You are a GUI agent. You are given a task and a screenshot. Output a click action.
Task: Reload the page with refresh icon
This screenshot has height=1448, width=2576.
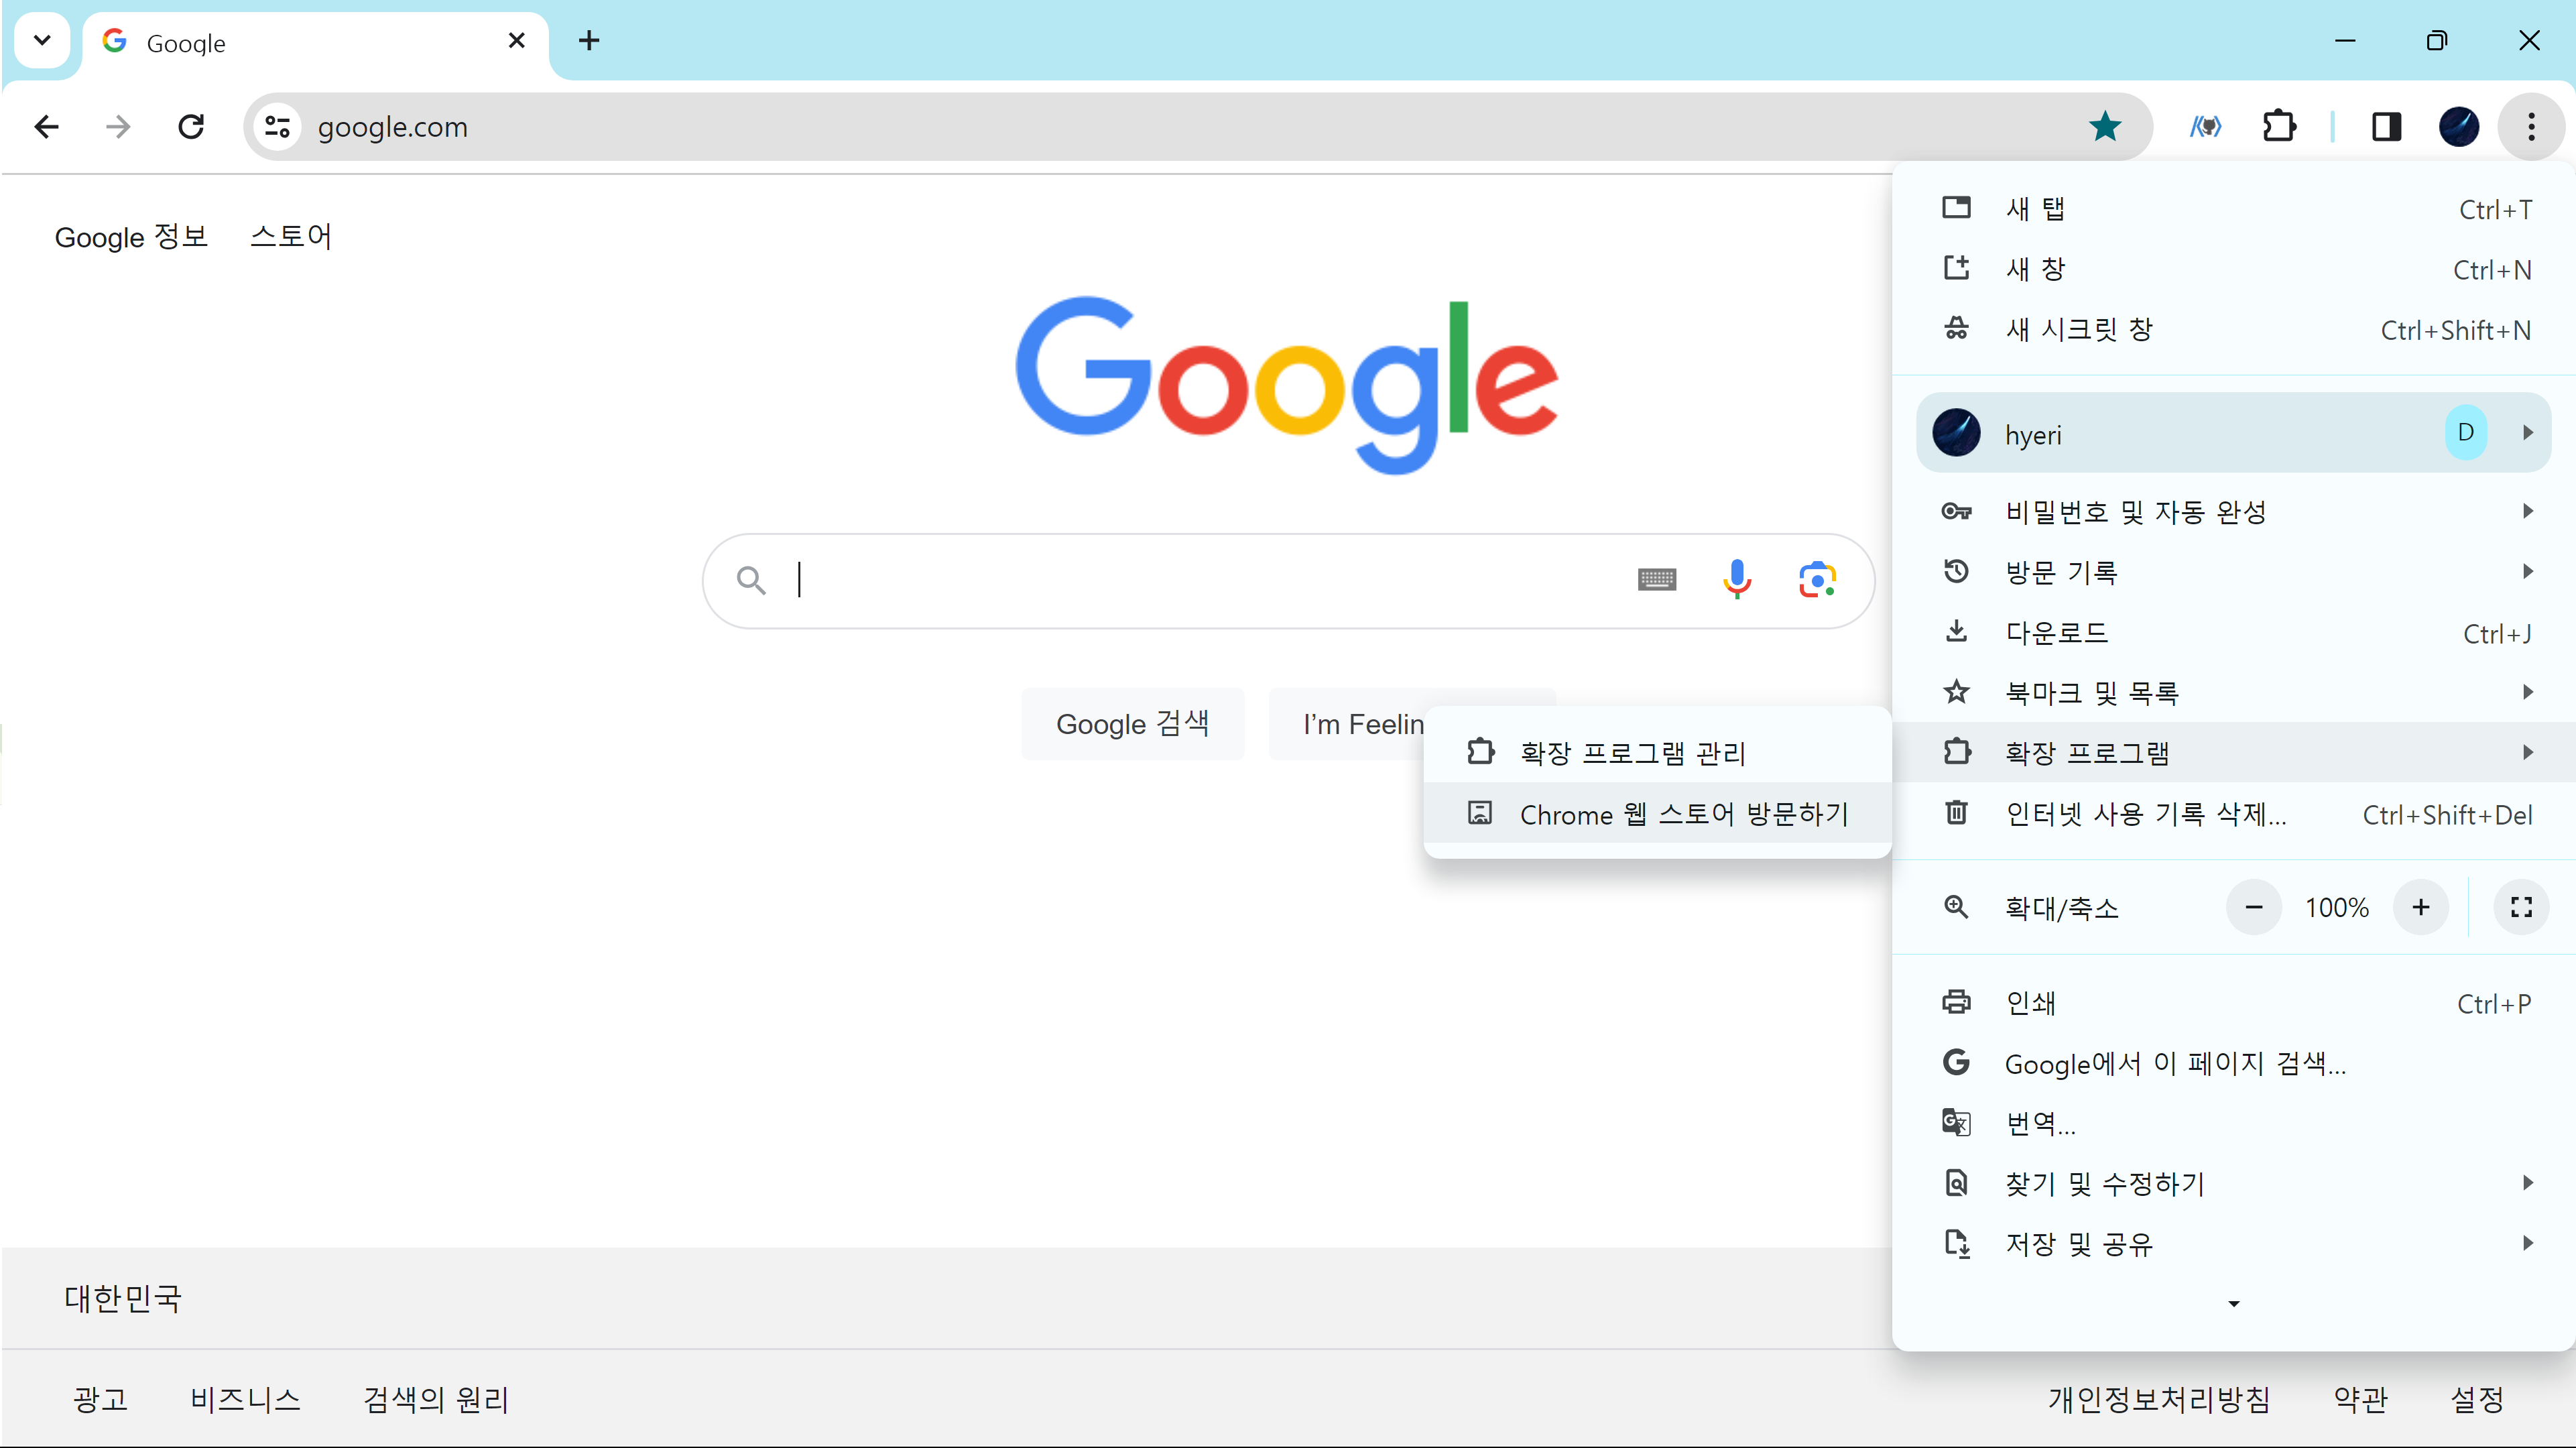pyautogui.click(x=191, y=127)
